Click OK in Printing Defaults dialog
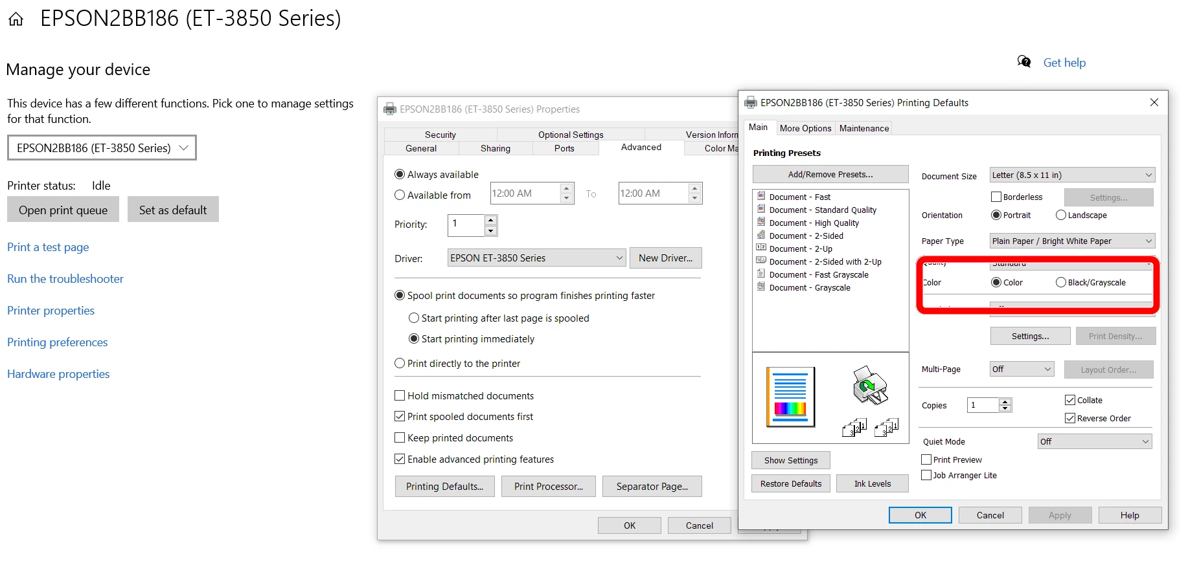 coord(920,515)
